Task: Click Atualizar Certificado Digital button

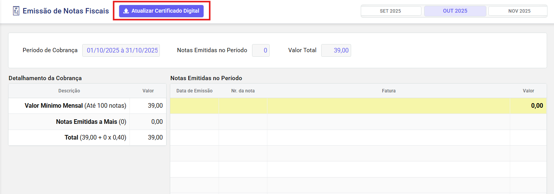Action: tap(161, 11)
